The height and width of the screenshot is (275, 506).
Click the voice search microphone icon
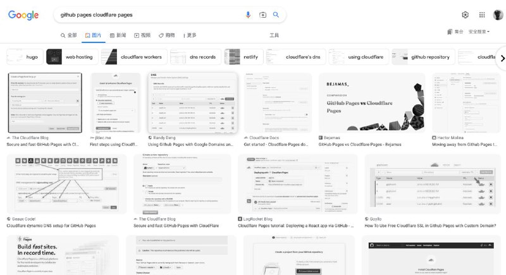click(248, 15)
